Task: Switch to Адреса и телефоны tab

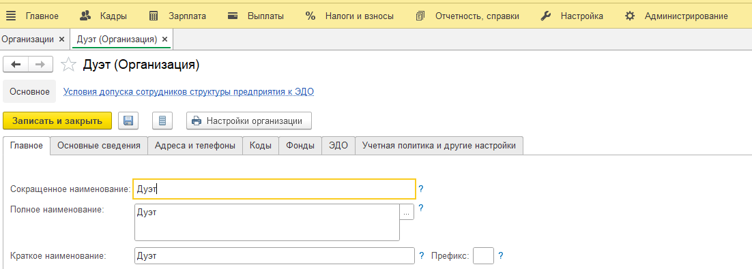Action: point(195,146)
